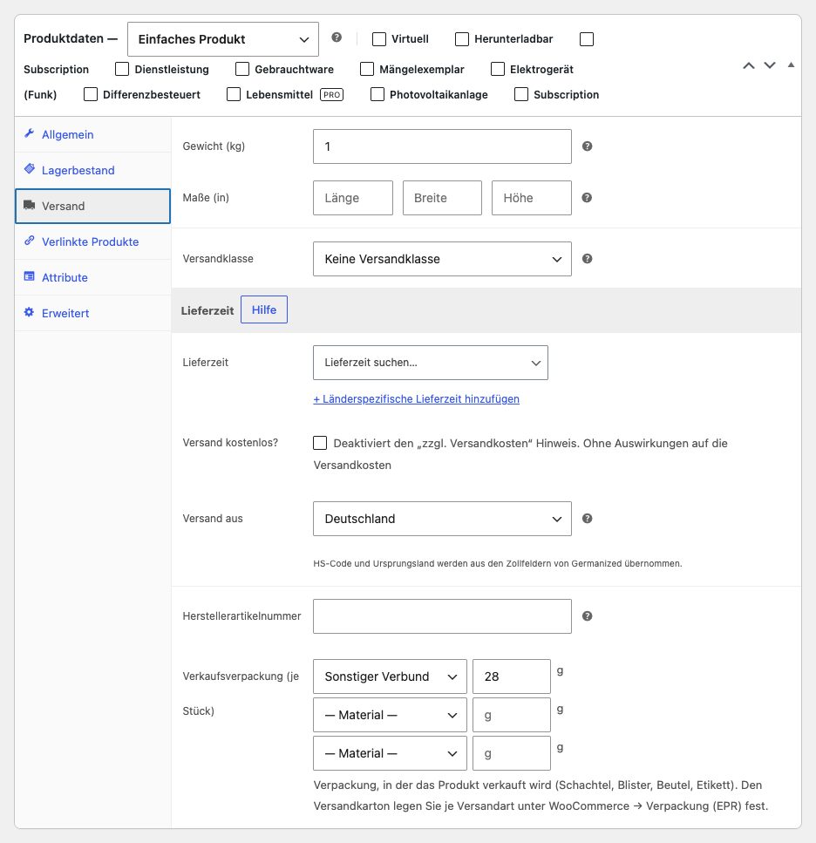Click the tag icon for Lagerbestand
The image size is (816, 843).
(29, 169)
